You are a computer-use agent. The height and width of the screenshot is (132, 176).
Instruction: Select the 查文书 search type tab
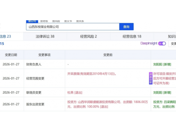[68, 21]
